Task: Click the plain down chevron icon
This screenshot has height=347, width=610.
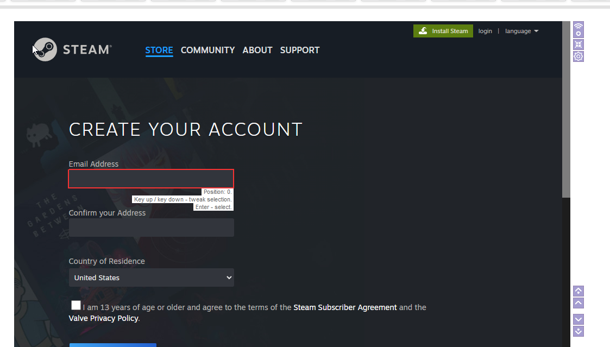Action: (578, 319)
